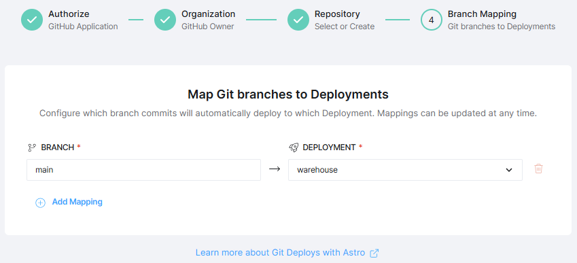Click the git branch icon beside BRANCH

coord(32,148)
